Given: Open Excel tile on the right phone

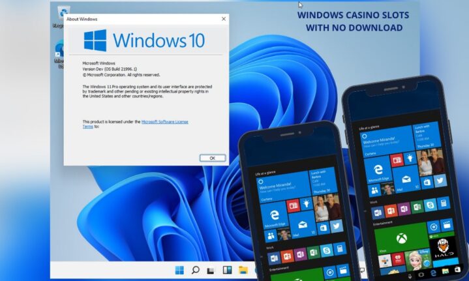Looking at the screenshot, I should pyautogui.click(x=417, y=207).
